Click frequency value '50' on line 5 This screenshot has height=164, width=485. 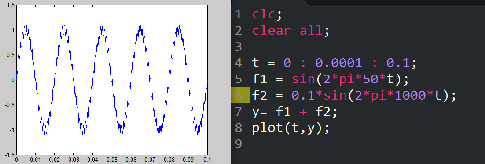(x=370, y=79)
